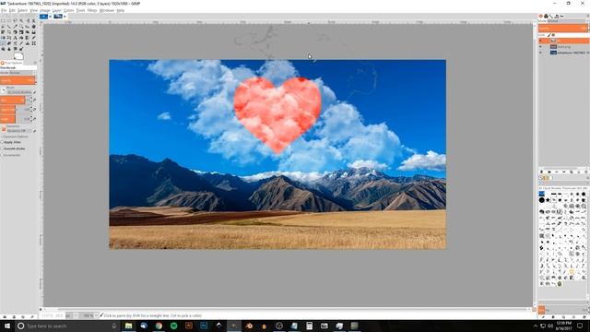Open the Select menu

tap(22, 10)
